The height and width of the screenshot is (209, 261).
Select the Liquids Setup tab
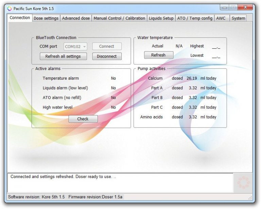point(161,18)
